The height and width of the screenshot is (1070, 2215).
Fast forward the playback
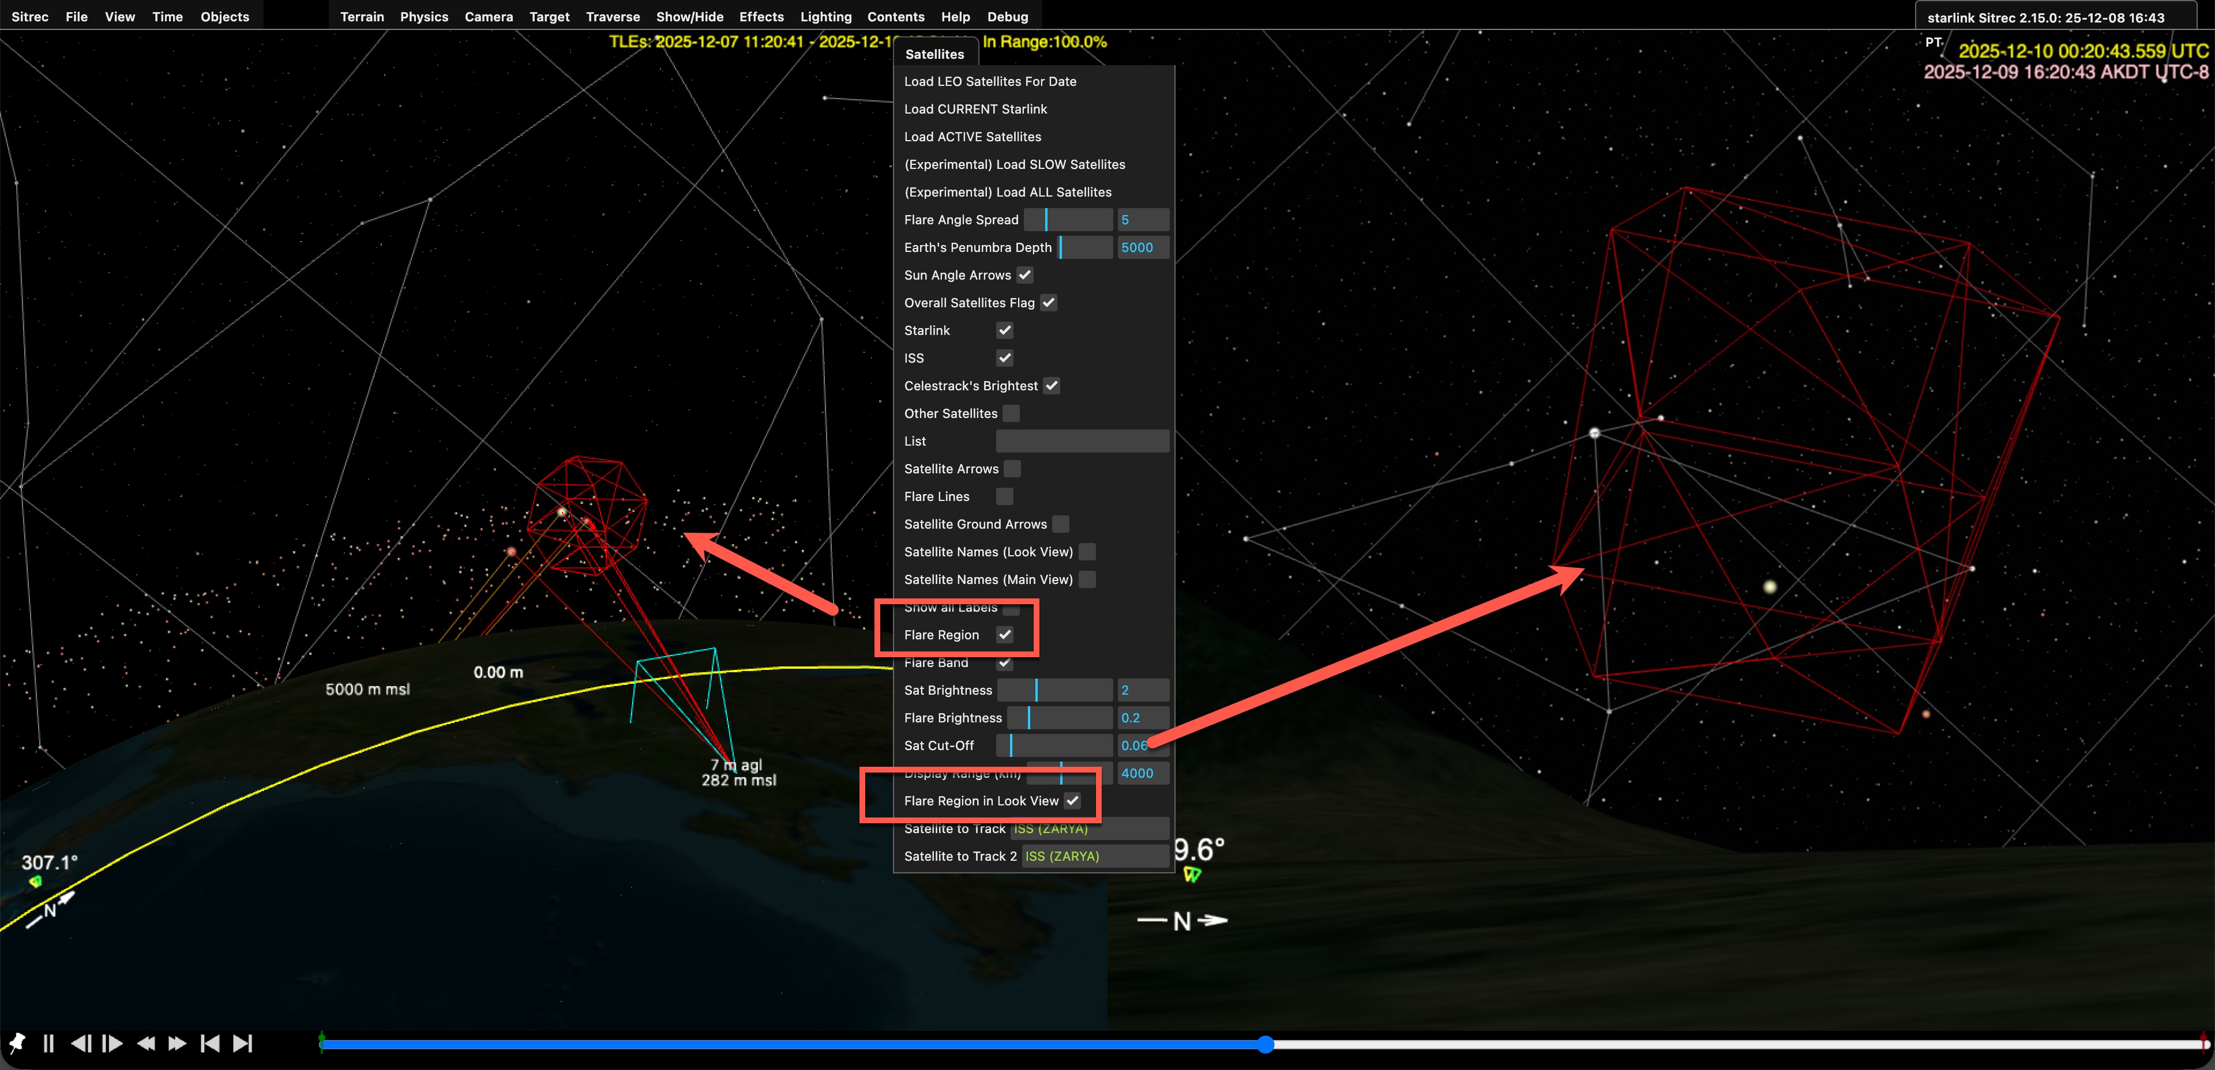coord(177,1043)
